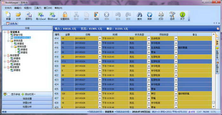222x115 pixels.
Task: Click the 粘贴 paste icon
Action: click(x=96, y=15)
